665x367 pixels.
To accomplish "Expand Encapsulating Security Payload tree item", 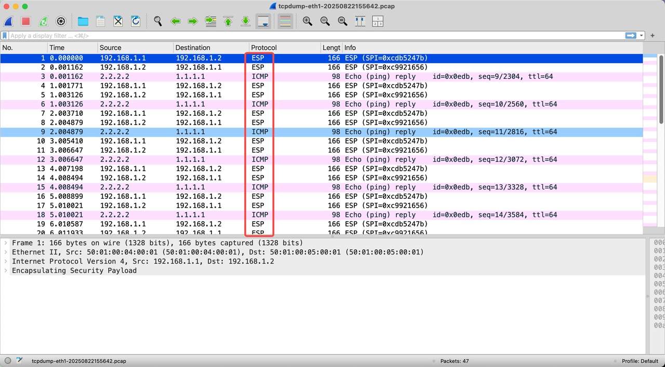I will point(6,270).
